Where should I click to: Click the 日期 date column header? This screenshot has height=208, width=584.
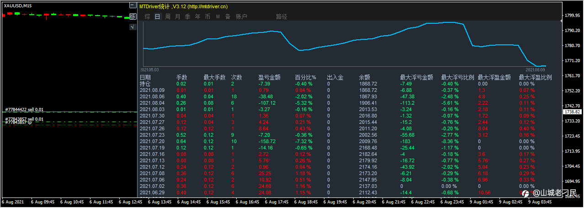[x=145, y=78]
